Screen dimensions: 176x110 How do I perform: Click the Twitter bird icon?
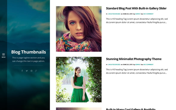tap(27, 71)
